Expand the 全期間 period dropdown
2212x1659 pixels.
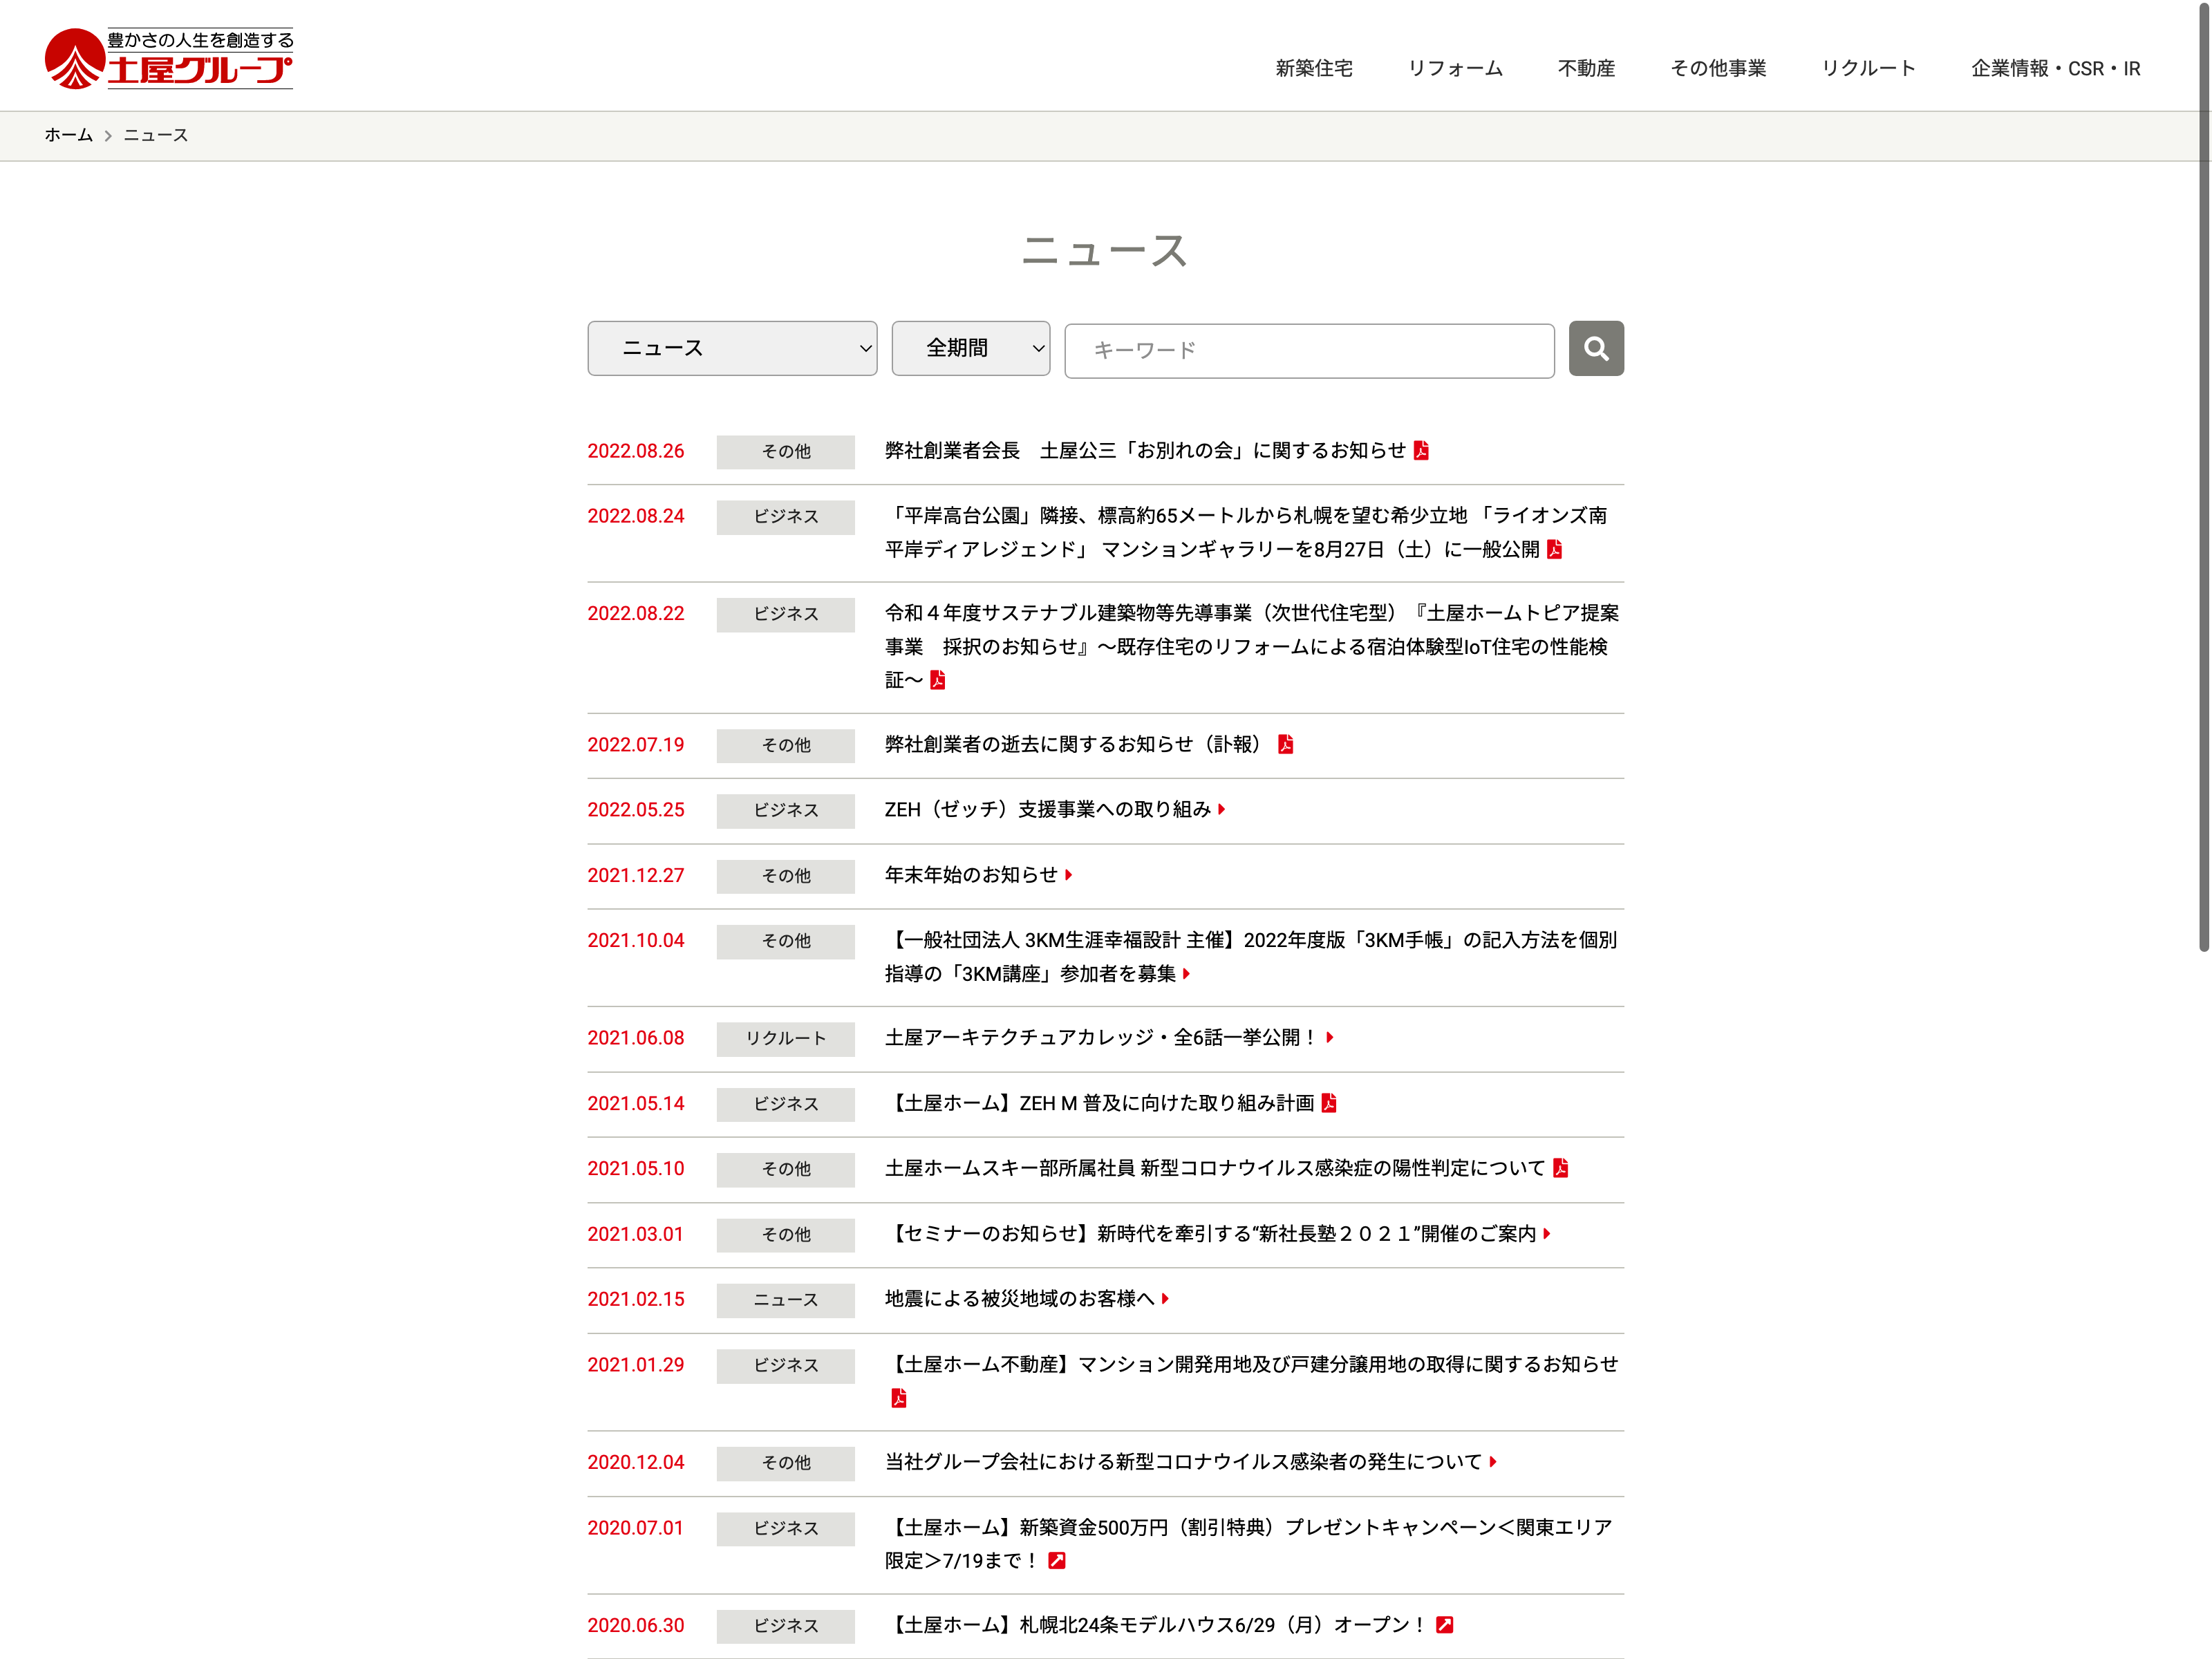click(970, 348)
